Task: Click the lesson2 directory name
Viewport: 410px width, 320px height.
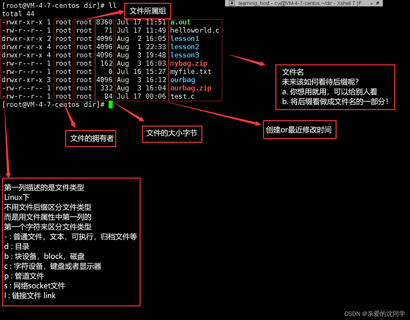Action: pos(185,47)
